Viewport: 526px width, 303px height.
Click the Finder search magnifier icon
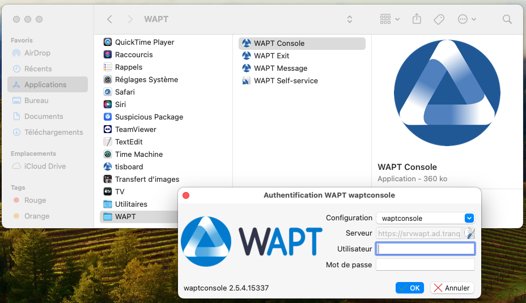507,19
